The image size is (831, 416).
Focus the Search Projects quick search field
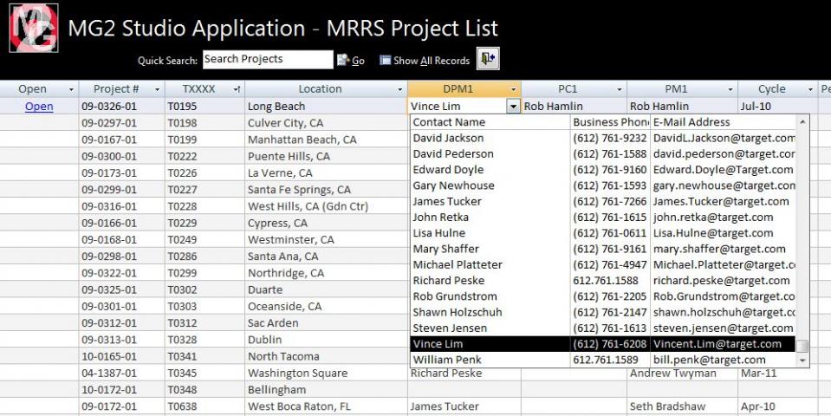(x=268, y=59)
